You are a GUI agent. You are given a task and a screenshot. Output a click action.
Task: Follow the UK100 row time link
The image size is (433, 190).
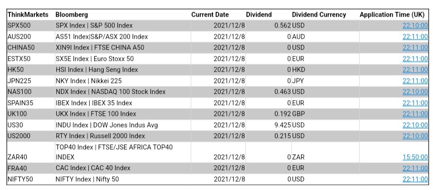click(x=415, y=114)
